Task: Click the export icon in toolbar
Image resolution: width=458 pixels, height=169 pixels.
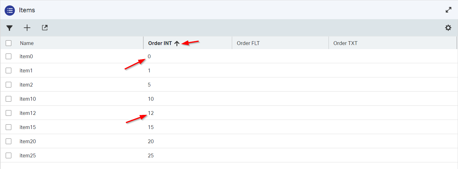Action: pos(45,28)
